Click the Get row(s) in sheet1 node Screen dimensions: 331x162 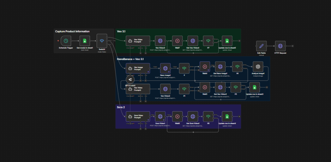tap(85, 41)
